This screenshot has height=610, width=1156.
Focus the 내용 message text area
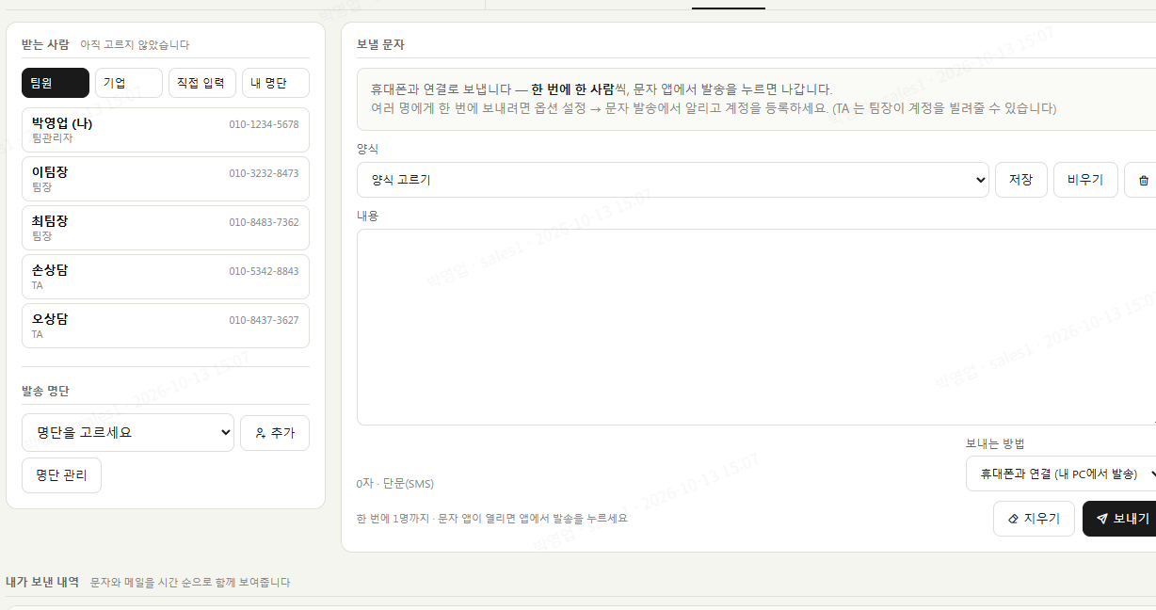coord(756,327)
